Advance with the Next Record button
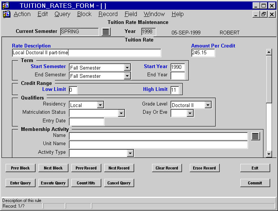The height and width of the screenshot is (211, 278). click(119, 168)
